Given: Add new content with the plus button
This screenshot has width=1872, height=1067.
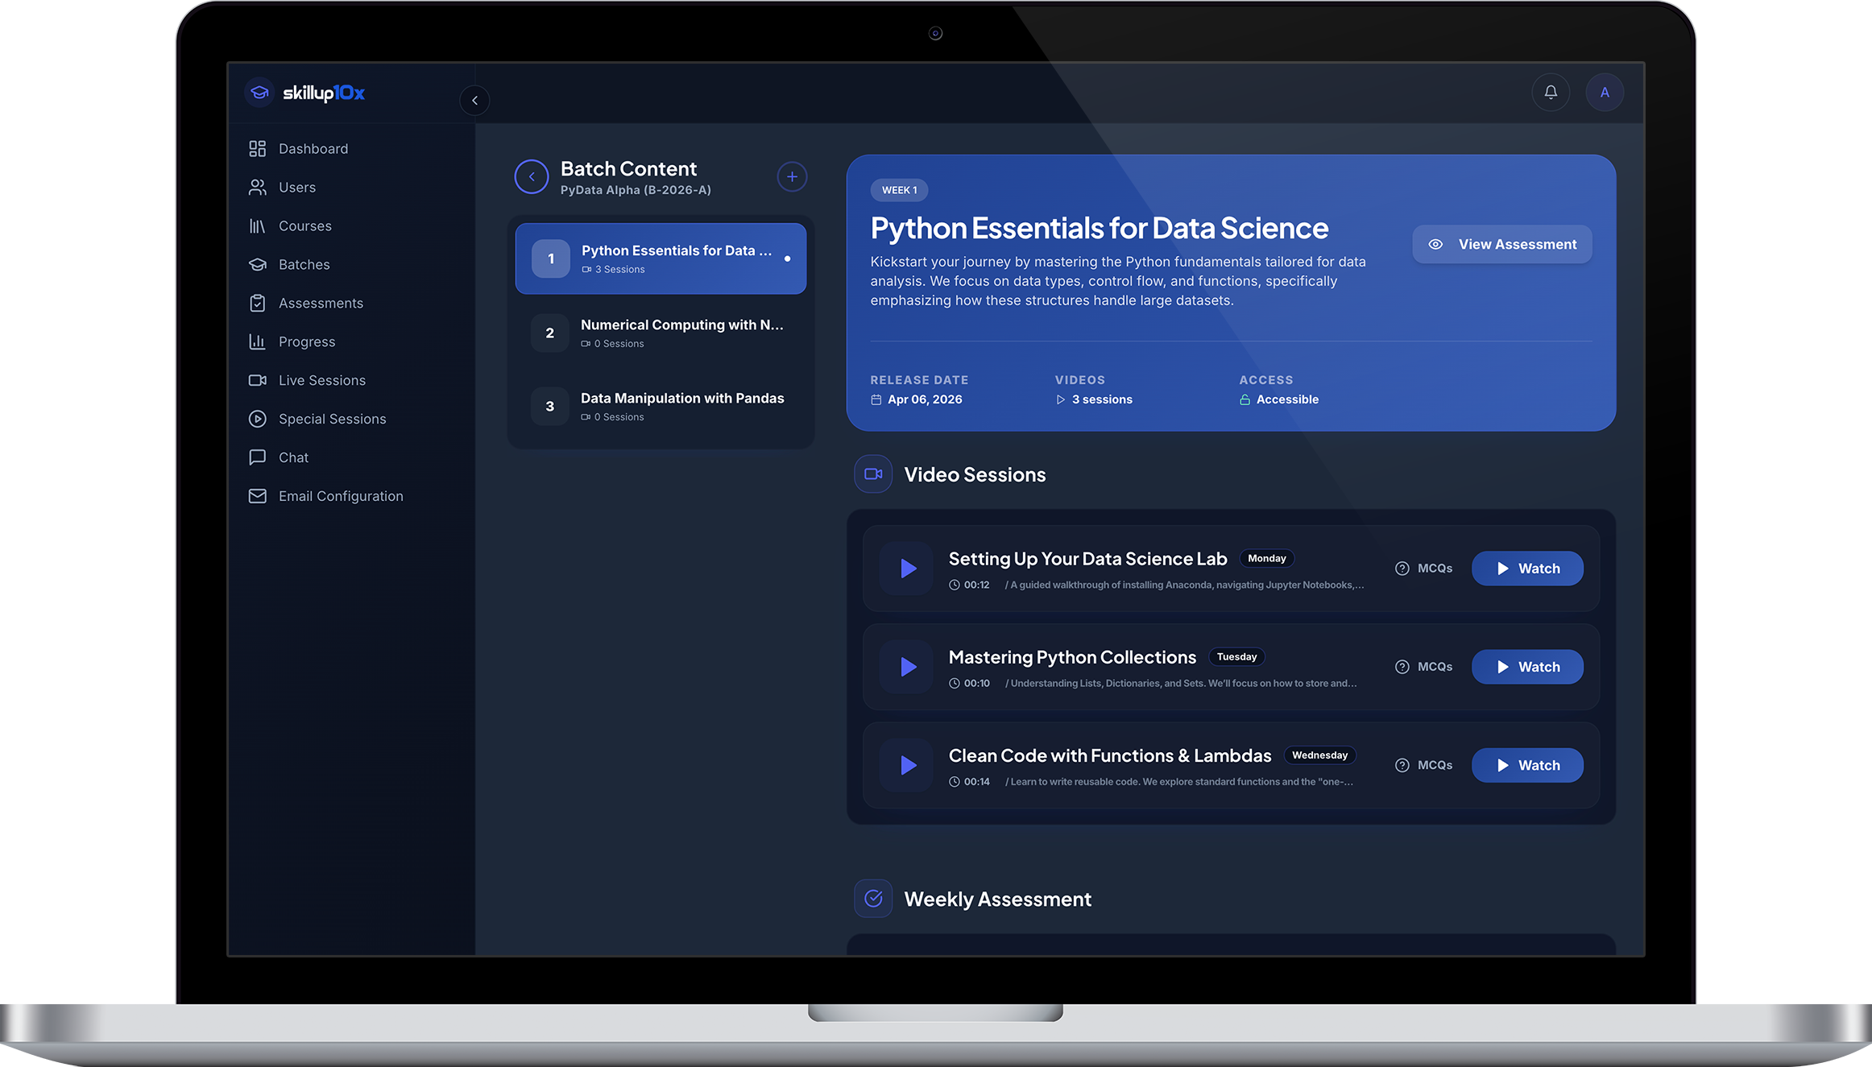Looking at the screenshot, I should 792,177.
